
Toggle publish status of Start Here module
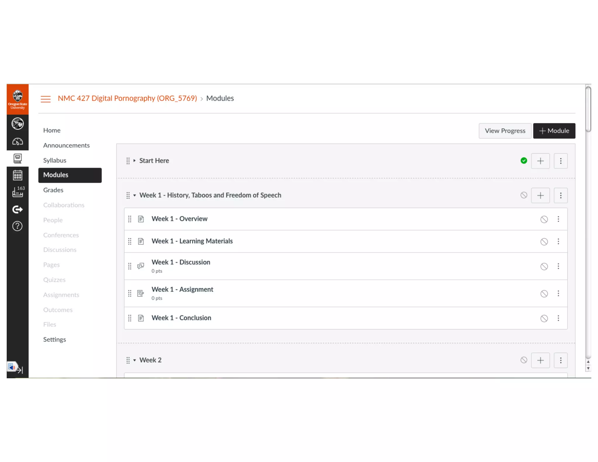pyautogui.click(x=524, y=161)
